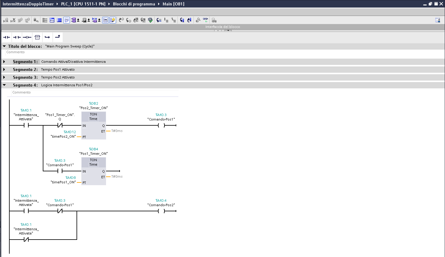Click Segmento 4 Commento field
The image size is (445, 257).
pyautogui.click(x=95, y=93)
